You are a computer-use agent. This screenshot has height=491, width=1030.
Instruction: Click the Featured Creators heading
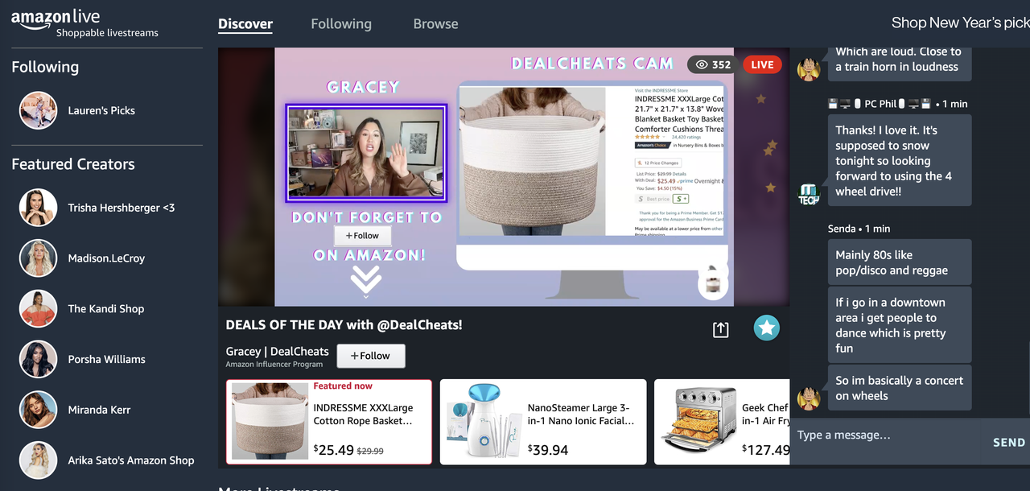coord(73,164)
